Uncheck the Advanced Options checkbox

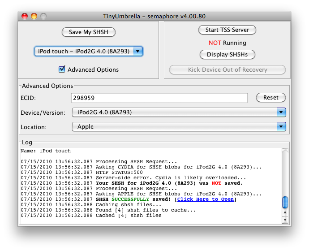62,69
